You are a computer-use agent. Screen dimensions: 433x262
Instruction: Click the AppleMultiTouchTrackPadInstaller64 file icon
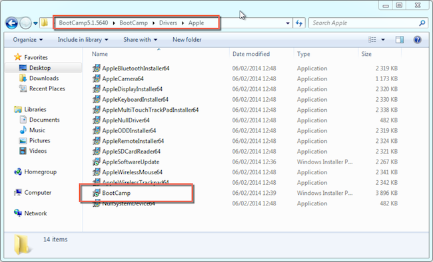point(96,110)
